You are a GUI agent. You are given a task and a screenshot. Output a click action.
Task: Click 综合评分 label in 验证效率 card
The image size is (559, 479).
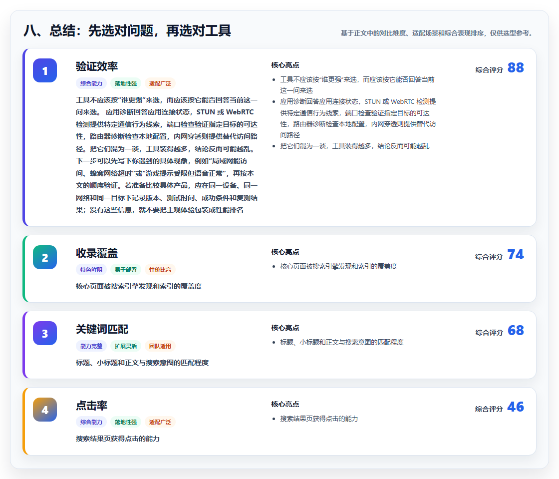[x=489, y=70]
